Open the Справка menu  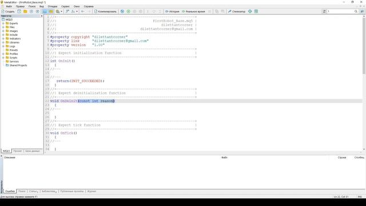[x=89, y=6]
